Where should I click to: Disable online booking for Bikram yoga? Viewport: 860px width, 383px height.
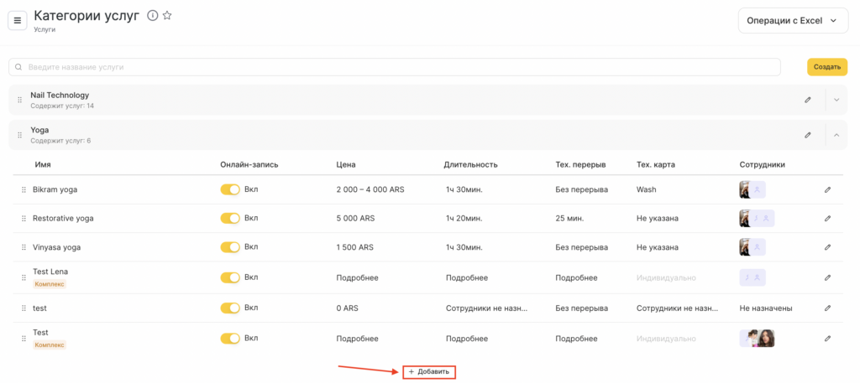[x=229, y=190]
